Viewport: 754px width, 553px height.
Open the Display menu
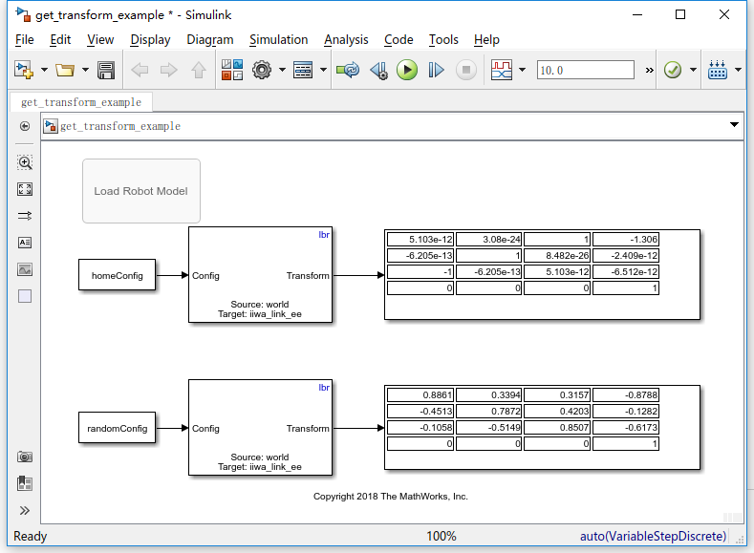point(150,39)
